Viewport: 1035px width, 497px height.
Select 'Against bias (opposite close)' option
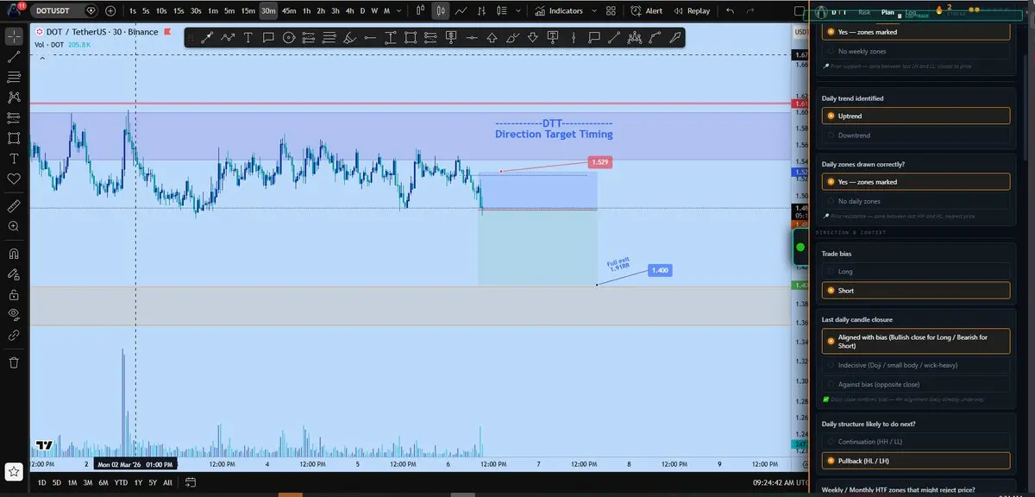click(x=915, y=384)
